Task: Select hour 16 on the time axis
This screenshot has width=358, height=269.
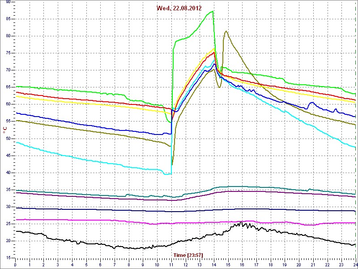Action: tap(242, 265)
